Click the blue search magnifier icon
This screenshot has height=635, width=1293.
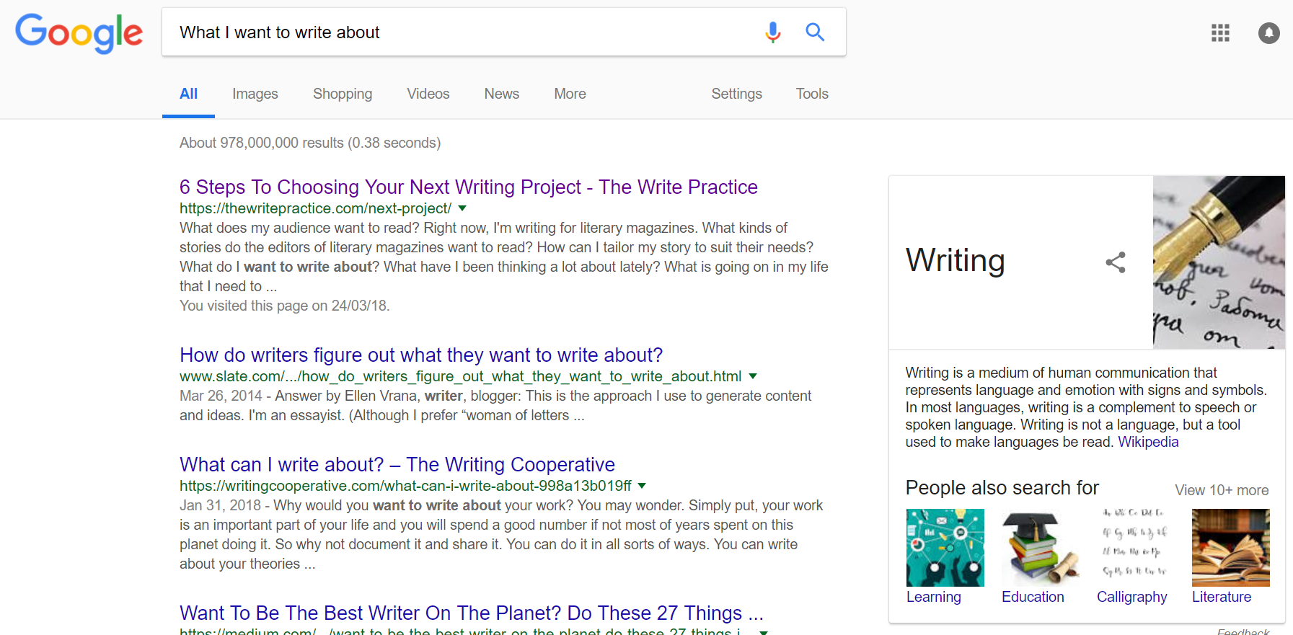(815, 32)
